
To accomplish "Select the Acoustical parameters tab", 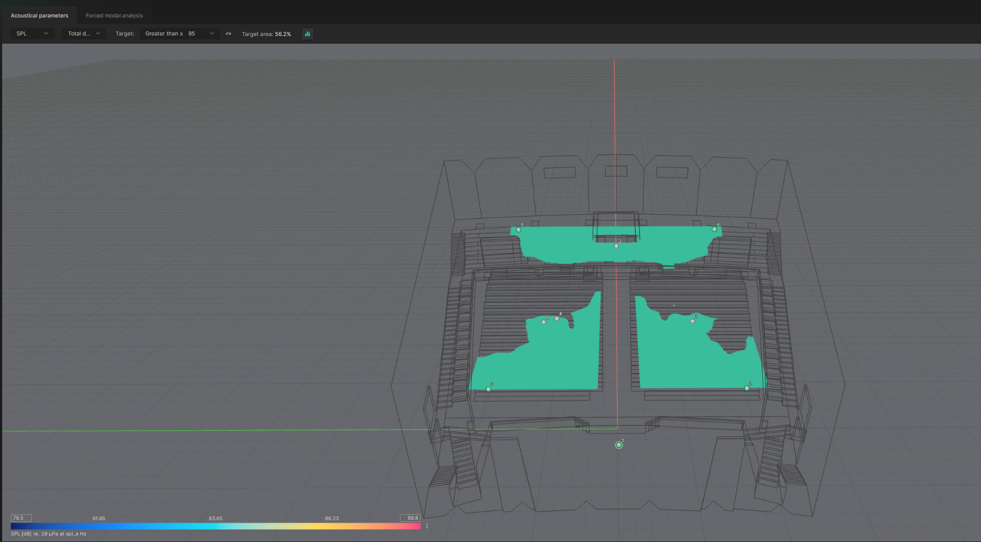I will 39,15.
